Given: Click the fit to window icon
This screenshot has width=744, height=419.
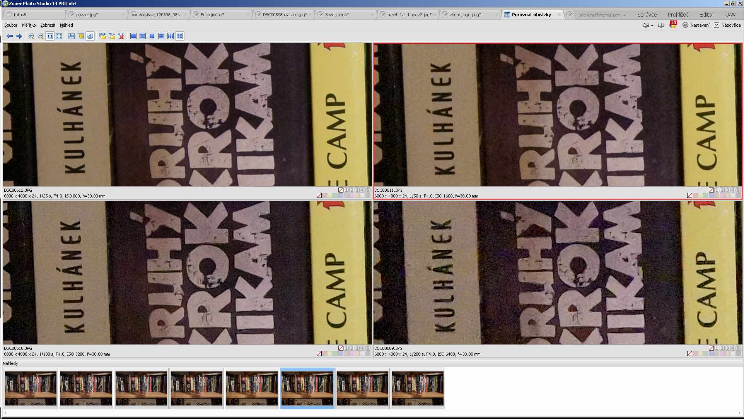Looking at the screenshot, I should point(59,36).
